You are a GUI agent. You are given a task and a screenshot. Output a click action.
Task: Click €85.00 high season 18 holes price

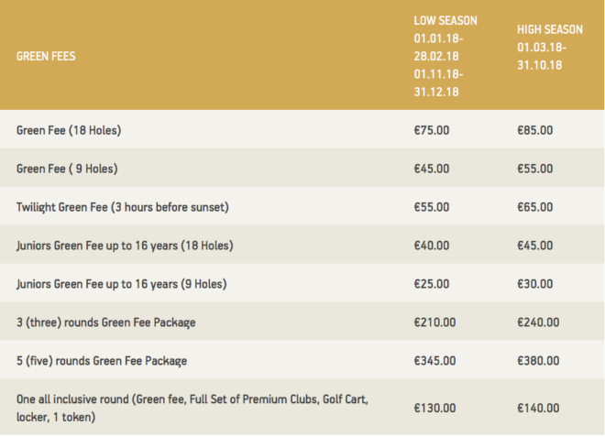point(534,130)
